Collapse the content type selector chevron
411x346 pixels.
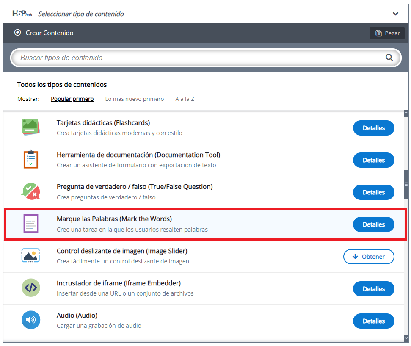[395, 14]
